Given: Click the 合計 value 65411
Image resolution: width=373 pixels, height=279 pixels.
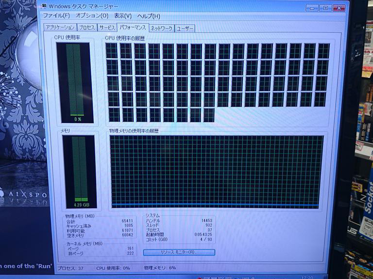Looking at the screenshot, I should pos(127,221).
